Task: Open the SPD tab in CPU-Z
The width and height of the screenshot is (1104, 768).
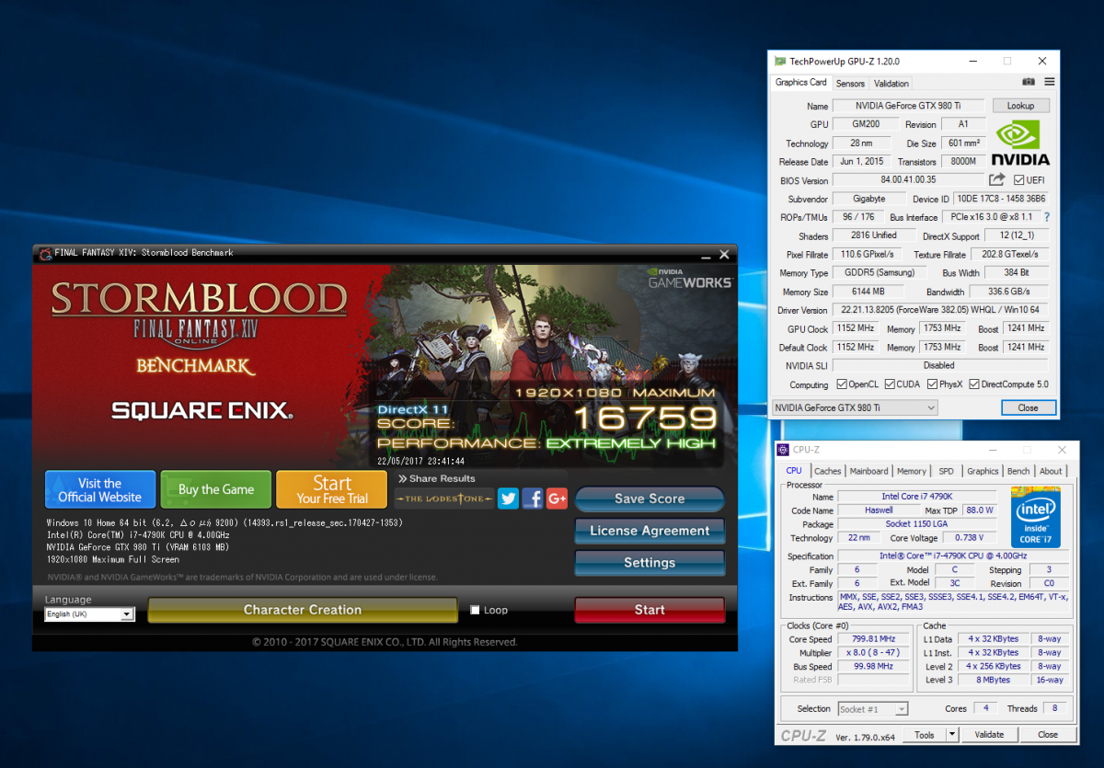Action: point(946,471)
